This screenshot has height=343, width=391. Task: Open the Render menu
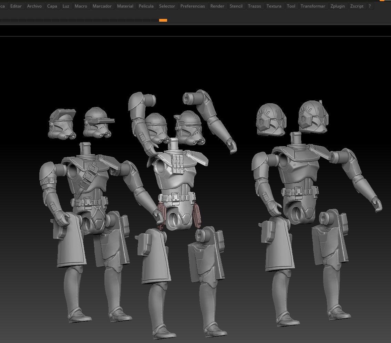[x=217, y=6]
